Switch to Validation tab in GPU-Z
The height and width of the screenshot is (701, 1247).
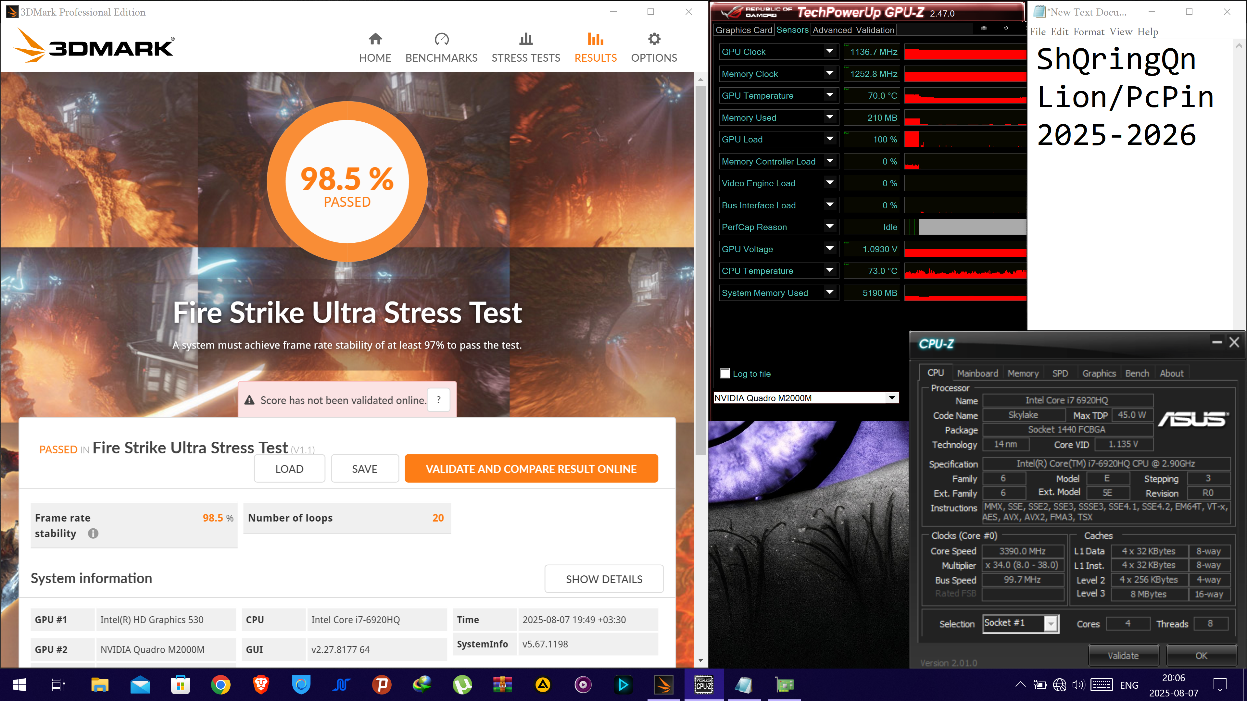(x=875, y=30)
